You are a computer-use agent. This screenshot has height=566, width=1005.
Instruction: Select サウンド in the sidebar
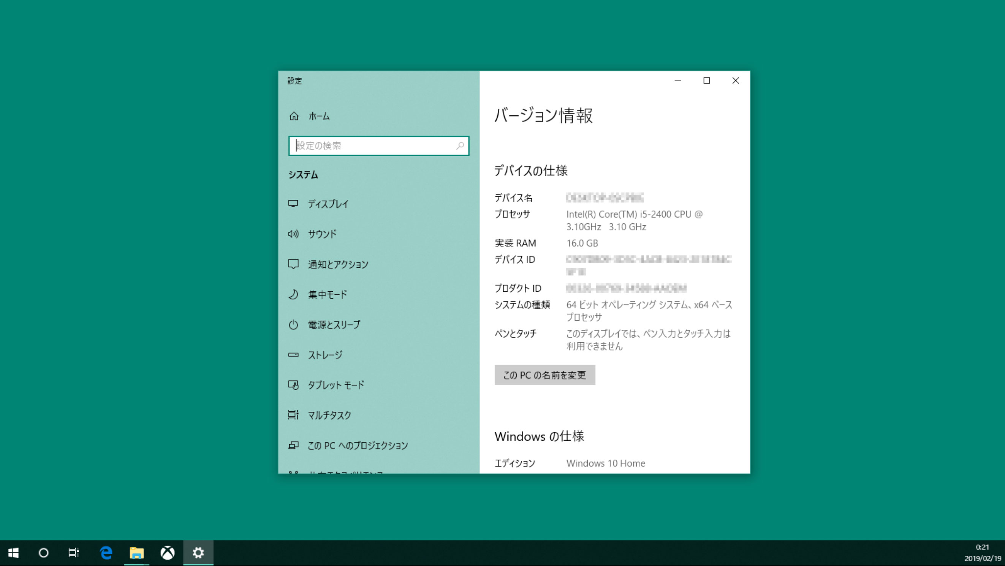tap(322, 234)
